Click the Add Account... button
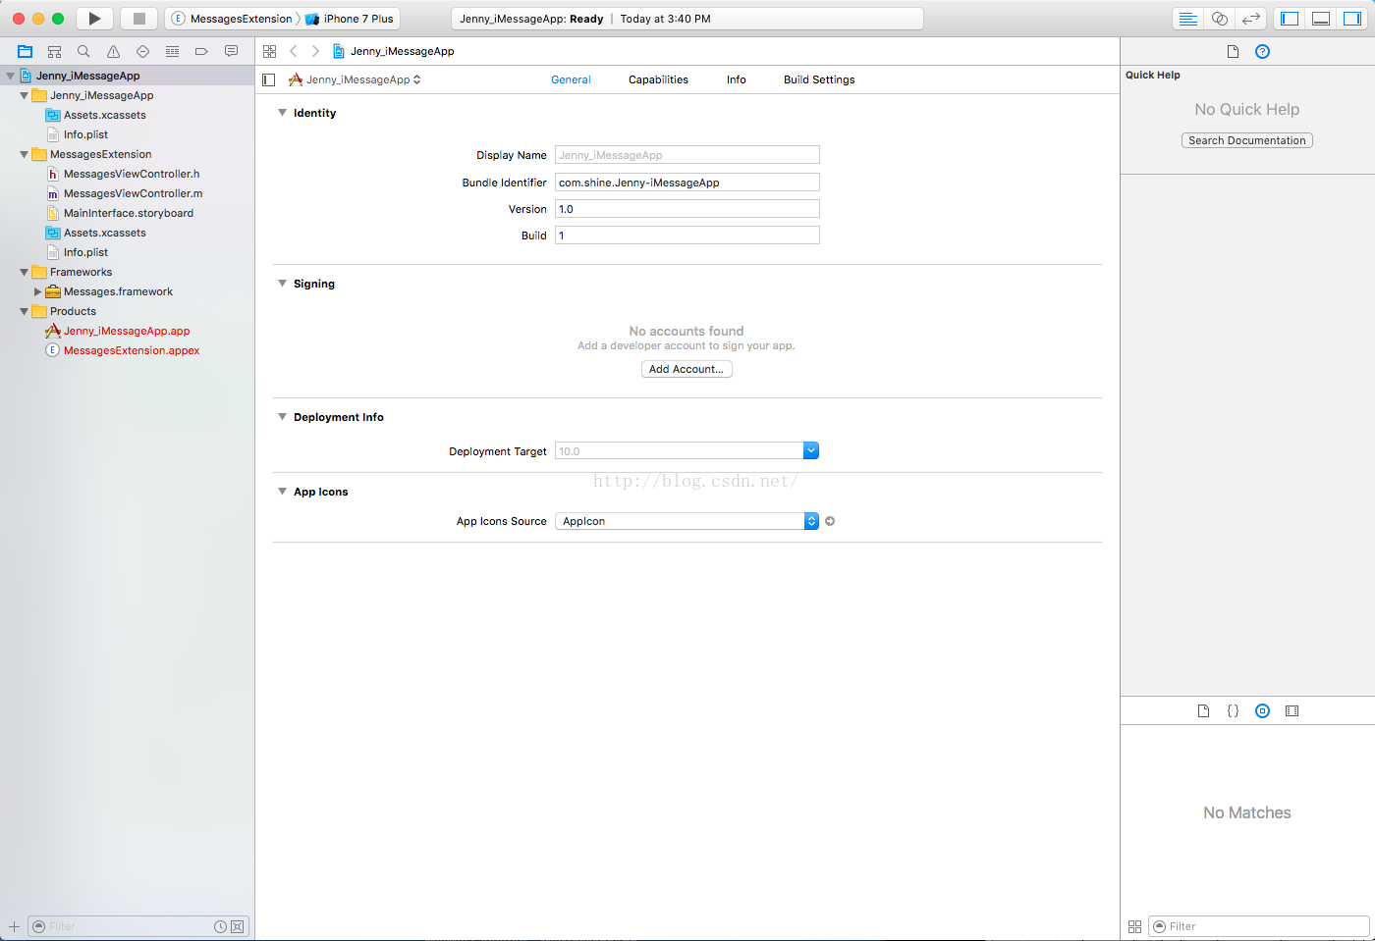 tap(686, 369)
